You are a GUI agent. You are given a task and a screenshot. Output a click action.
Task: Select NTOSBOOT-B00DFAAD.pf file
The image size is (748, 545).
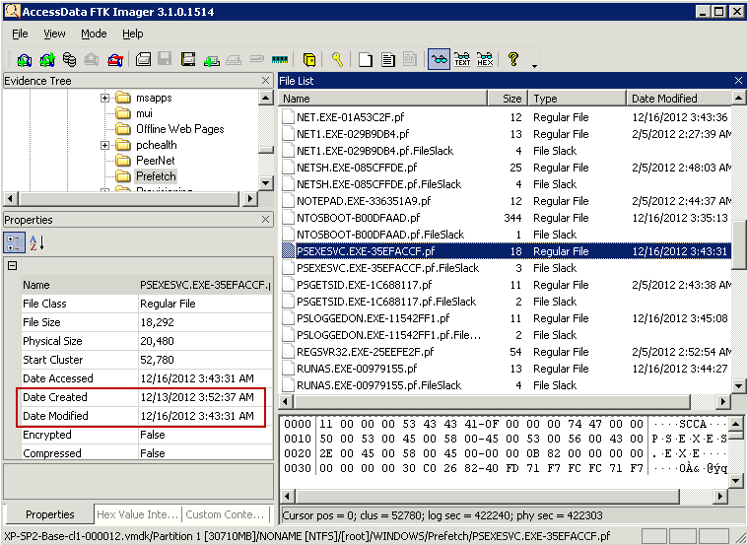pyautogui.click(x=359, y=218)
